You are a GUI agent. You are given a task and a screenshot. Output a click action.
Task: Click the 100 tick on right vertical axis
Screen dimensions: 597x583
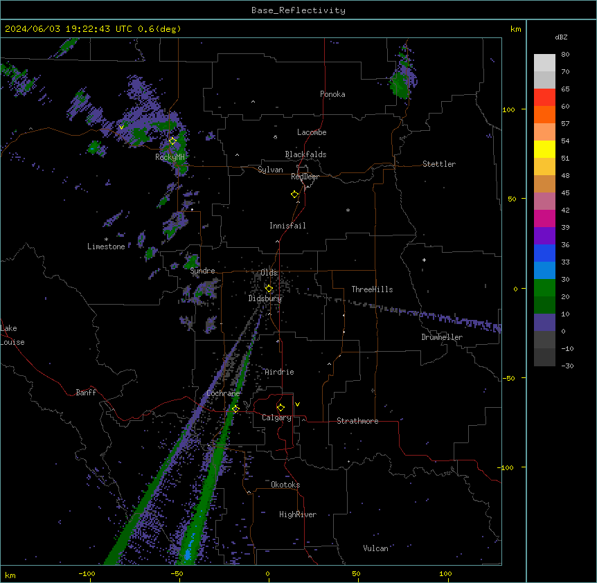pyautogui.click(x=508, y=109)
